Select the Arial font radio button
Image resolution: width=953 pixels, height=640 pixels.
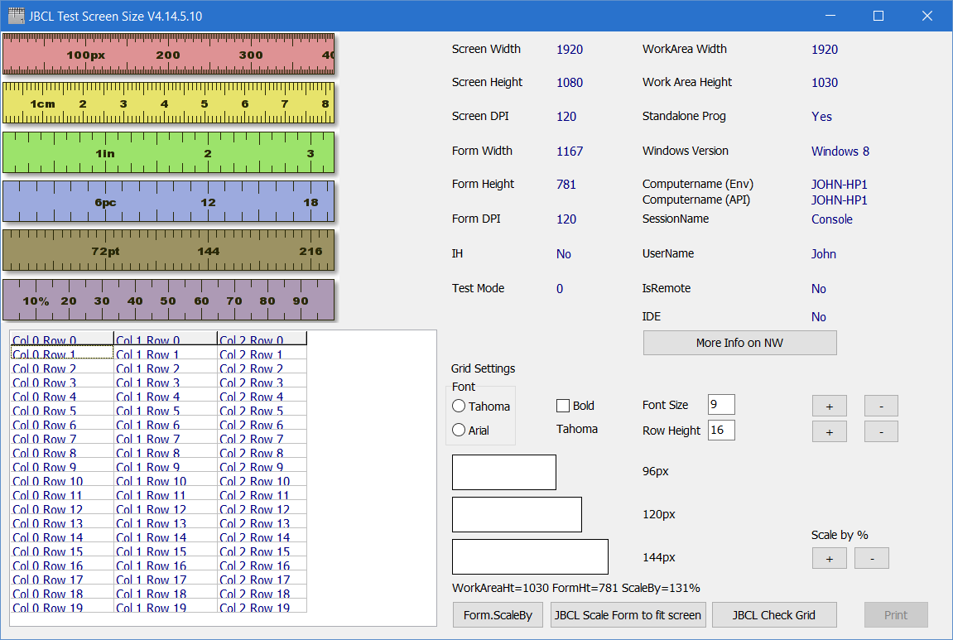[460, 430]
